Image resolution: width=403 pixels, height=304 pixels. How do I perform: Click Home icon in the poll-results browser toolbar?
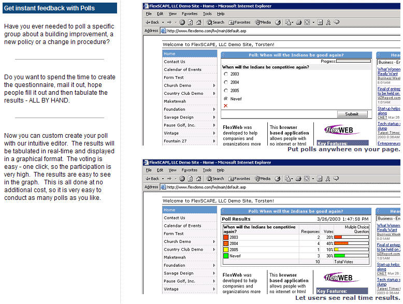(198, 179)
